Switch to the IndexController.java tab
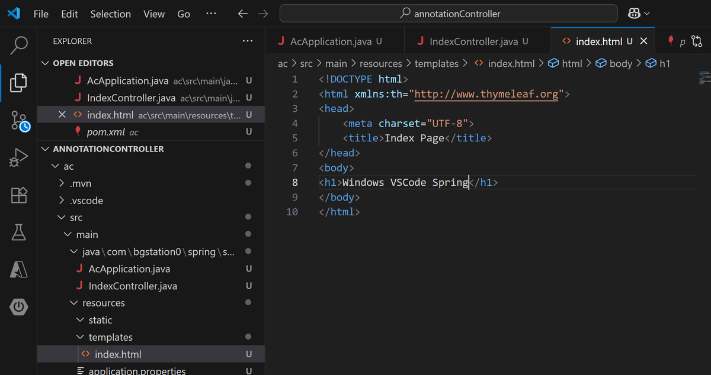Screen dimensions: 711x375 (x=478, y=41)
